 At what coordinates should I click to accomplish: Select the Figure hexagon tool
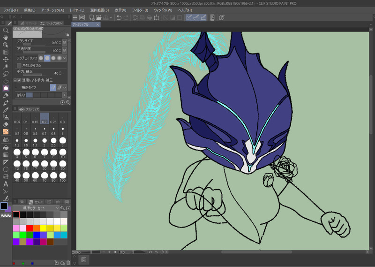click(6, 169)
